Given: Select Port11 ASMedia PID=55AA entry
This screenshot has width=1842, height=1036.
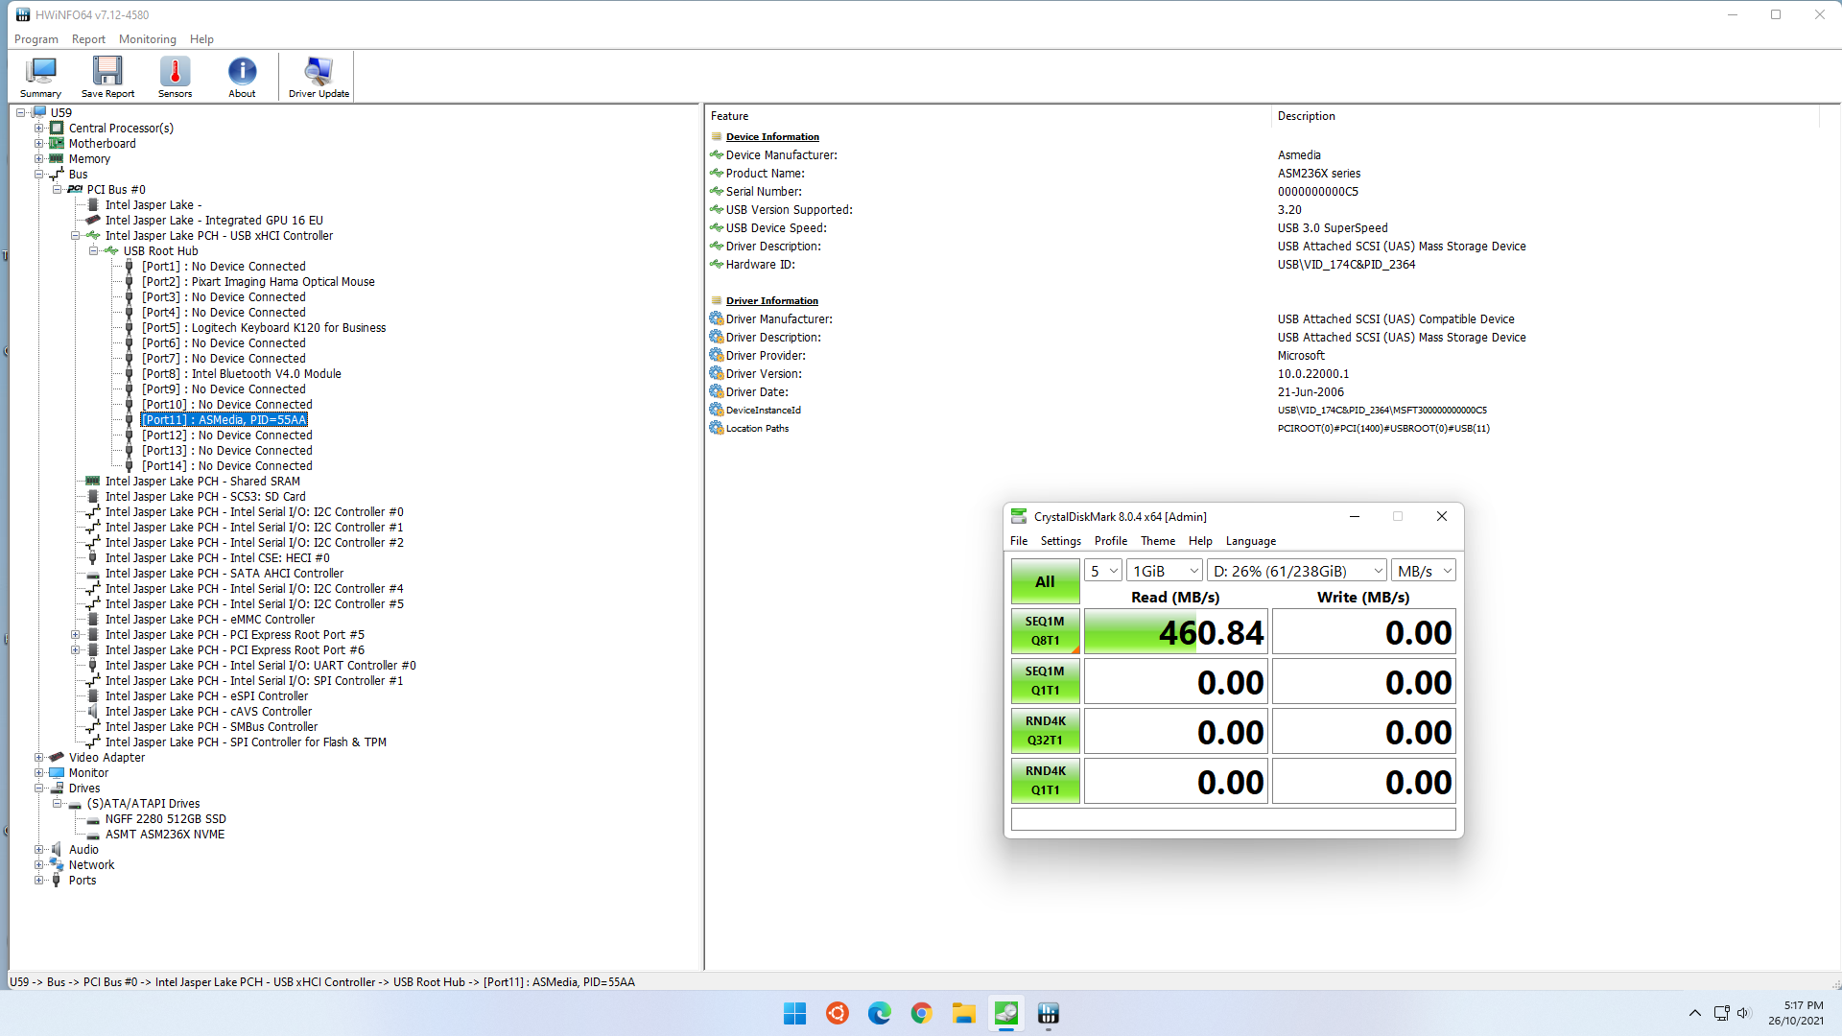Looking at the screenshot, I should point(224,420).
